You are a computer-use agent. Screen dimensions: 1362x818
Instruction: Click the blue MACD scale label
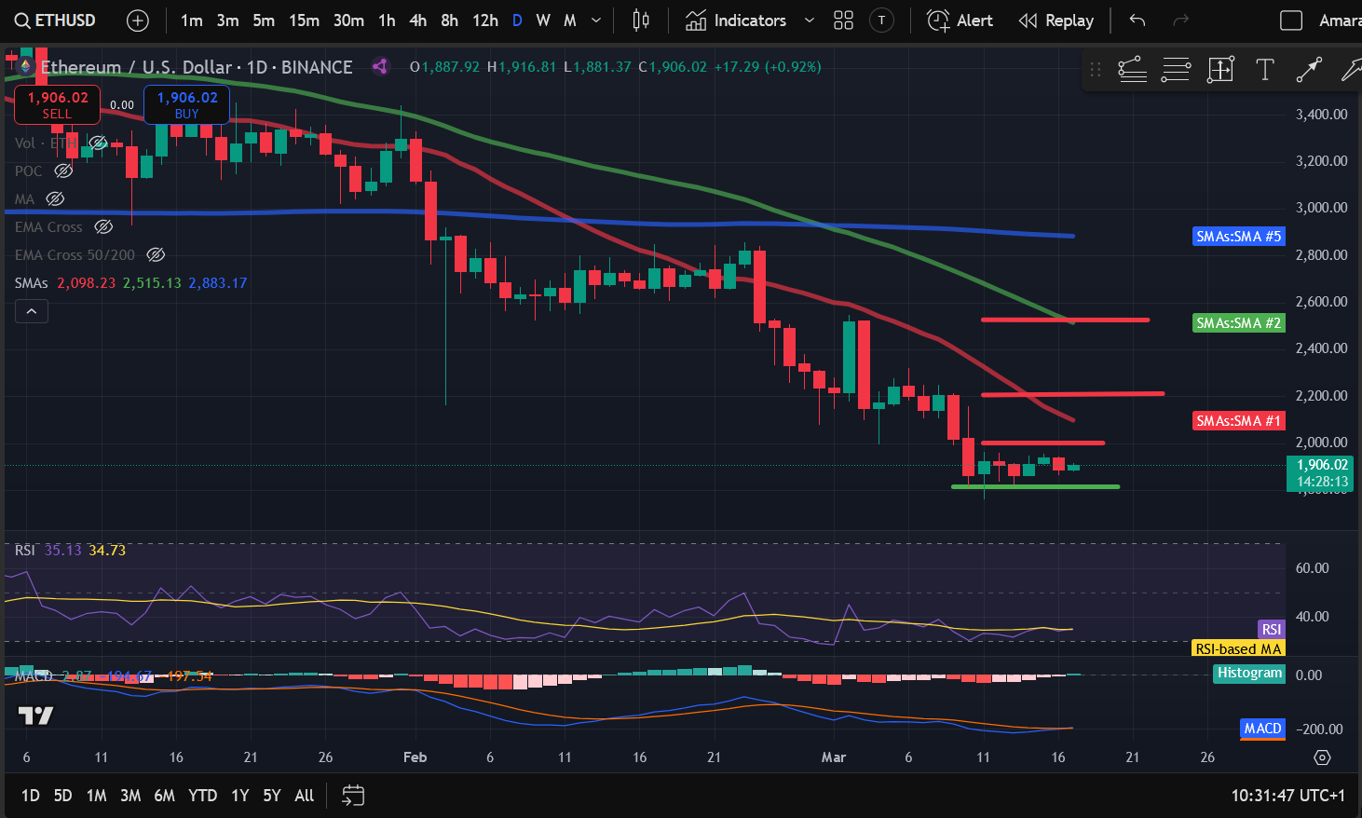(1262, 729)
